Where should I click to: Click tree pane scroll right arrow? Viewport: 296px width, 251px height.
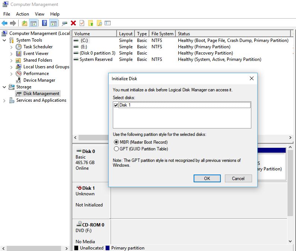[x=66, y=248]
